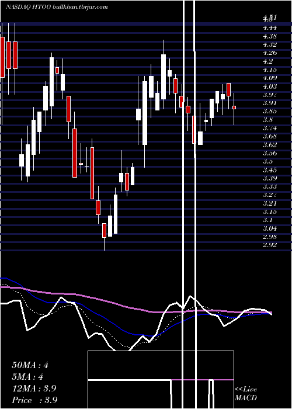Image resolution: width=292 pixels, height=409 pixels.
Task: Click the 3.62 price axis label
Action: 270,144
